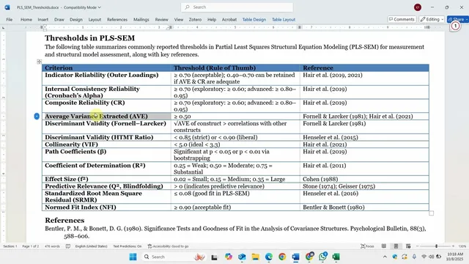Click the zoom out minus button

417,246
